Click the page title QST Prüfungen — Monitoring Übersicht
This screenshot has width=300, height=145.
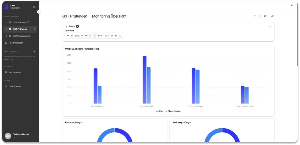click(94, 16)
